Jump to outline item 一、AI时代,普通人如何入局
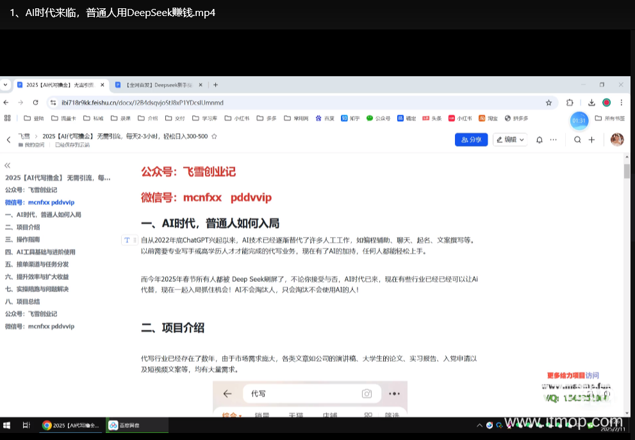635x440 pixels. point(43,215)
